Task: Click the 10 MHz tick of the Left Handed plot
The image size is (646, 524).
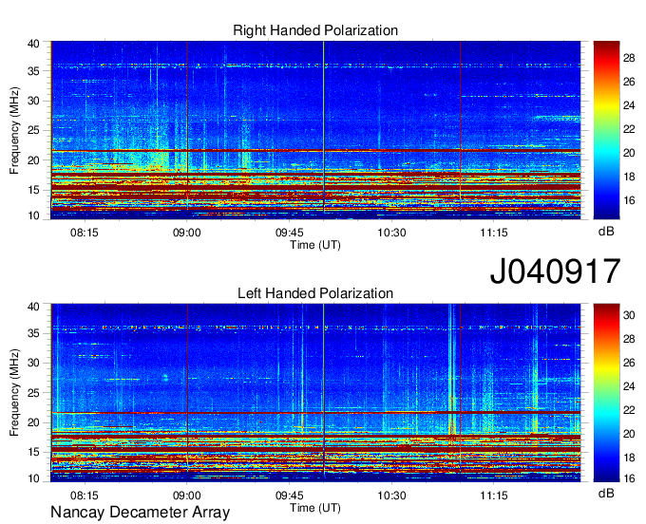Action: click(34, 478)
